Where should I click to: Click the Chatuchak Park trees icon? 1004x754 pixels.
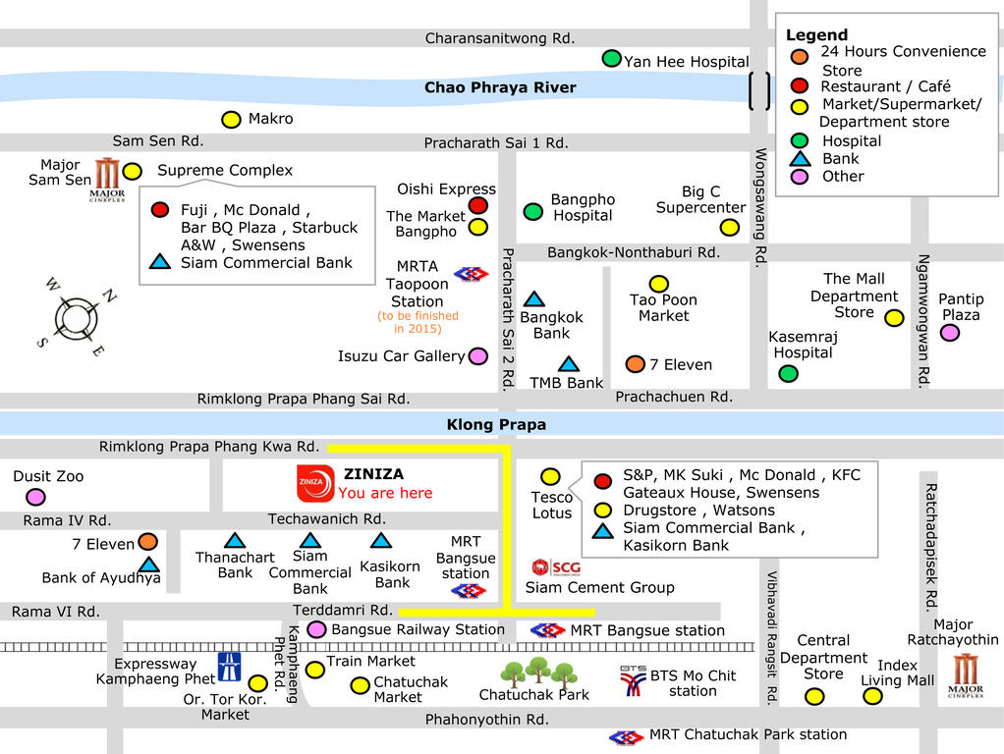pyautogui.click(x=538, y=673)
